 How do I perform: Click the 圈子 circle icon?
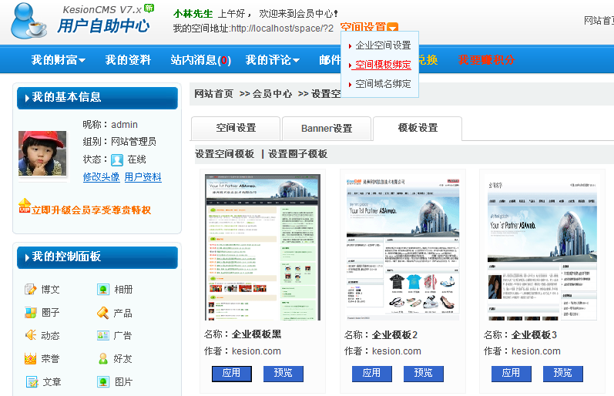[x=31, y=313]
